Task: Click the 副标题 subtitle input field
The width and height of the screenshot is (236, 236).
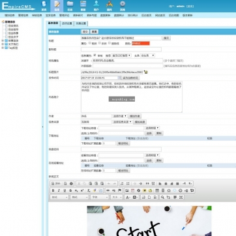Action: 121,50
